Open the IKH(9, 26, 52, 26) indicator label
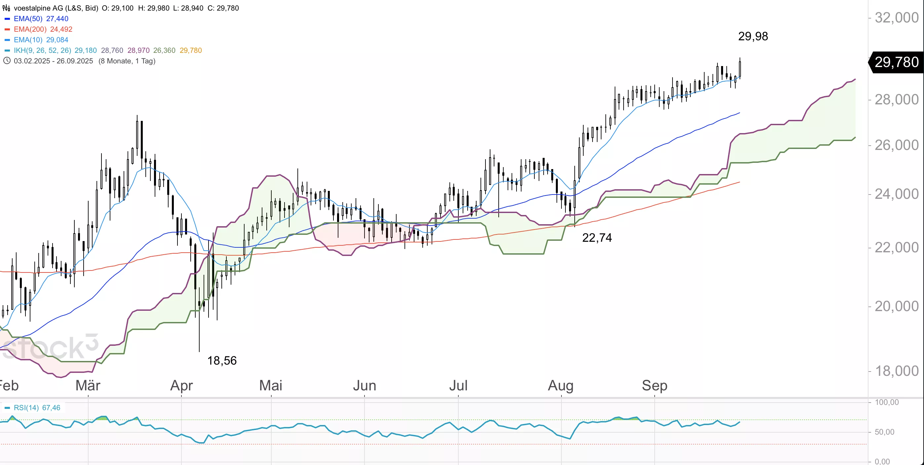This screenshot has height=465, width=924. click(42, 51)
